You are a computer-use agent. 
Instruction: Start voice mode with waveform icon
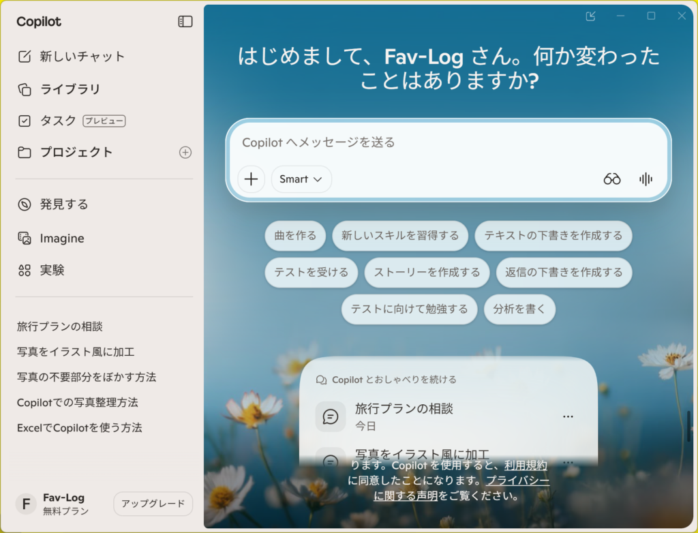(x=646, y=179)
